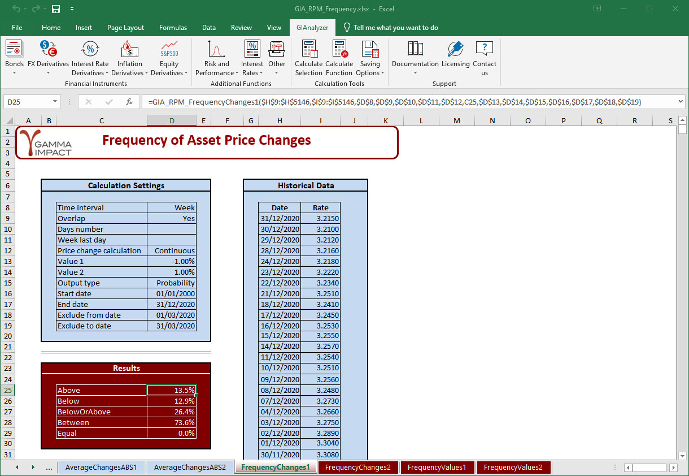The width and height of the screenshot is (689, 476).
Task: Select the Value 1 cell -1.00%
Action: click(x=172, y=261)
